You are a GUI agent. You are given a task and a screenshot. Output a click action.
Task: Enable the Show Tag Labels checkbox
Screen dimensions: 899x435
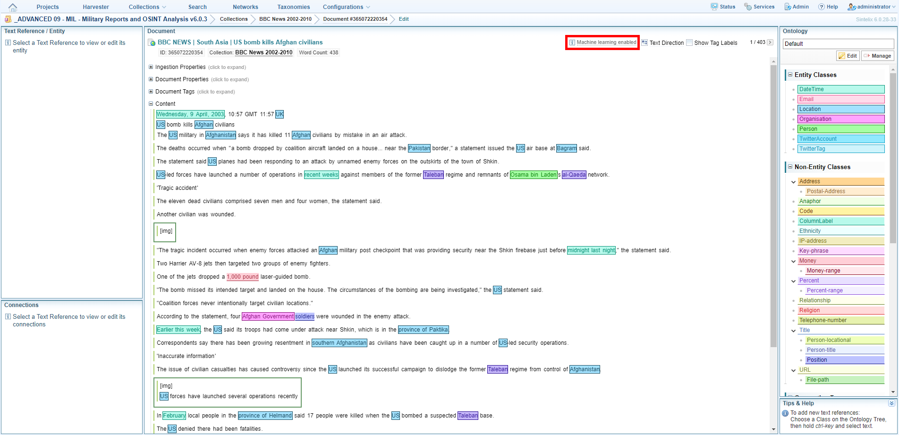click(x=689, y=43)
